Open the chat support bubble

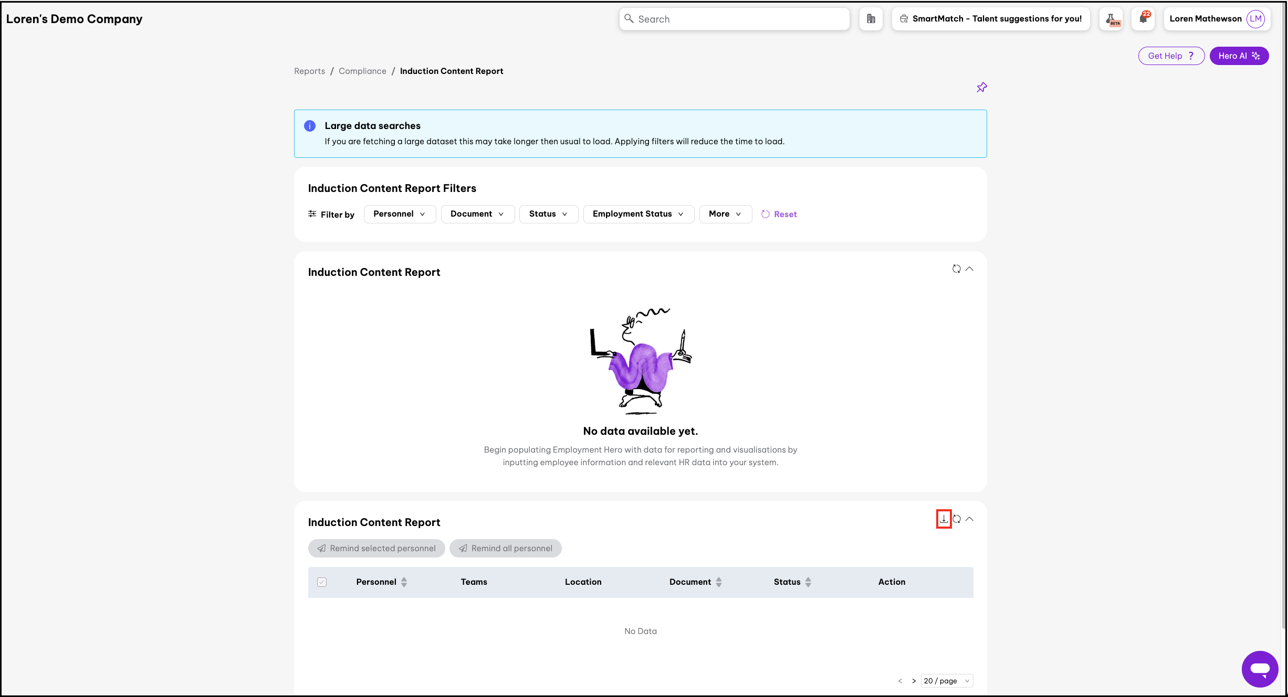pos(1260,669)
